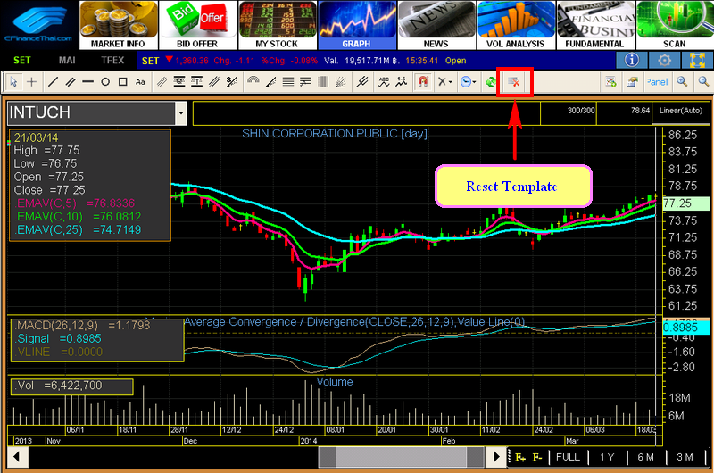Zoom out with the minus magnifier
This screenshot has width=714, height=473.
click(x=703, y=82)
